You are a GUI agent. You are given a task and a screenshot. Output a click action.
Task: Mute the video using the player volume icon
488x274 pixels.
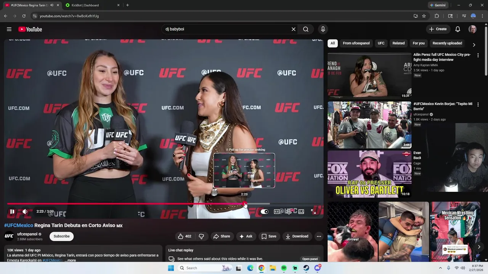(x=25, y=212)
